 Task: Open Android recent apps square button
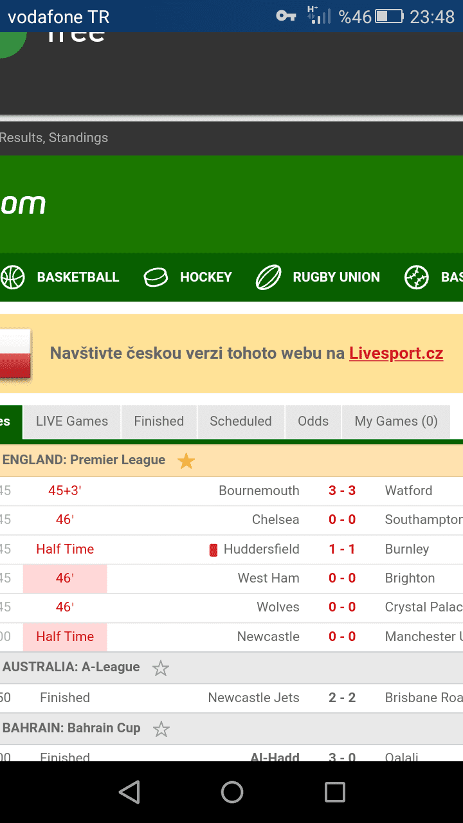click(x=335, y=792)
